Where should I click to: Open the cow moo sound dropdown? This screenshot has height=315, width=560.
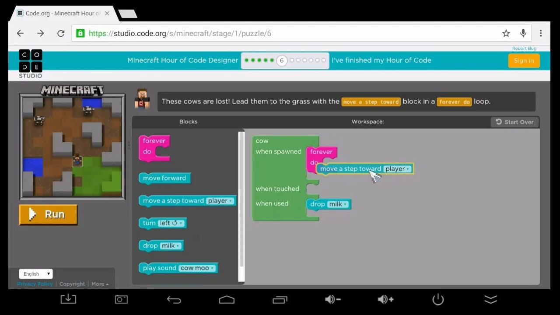tap(197, 268)
